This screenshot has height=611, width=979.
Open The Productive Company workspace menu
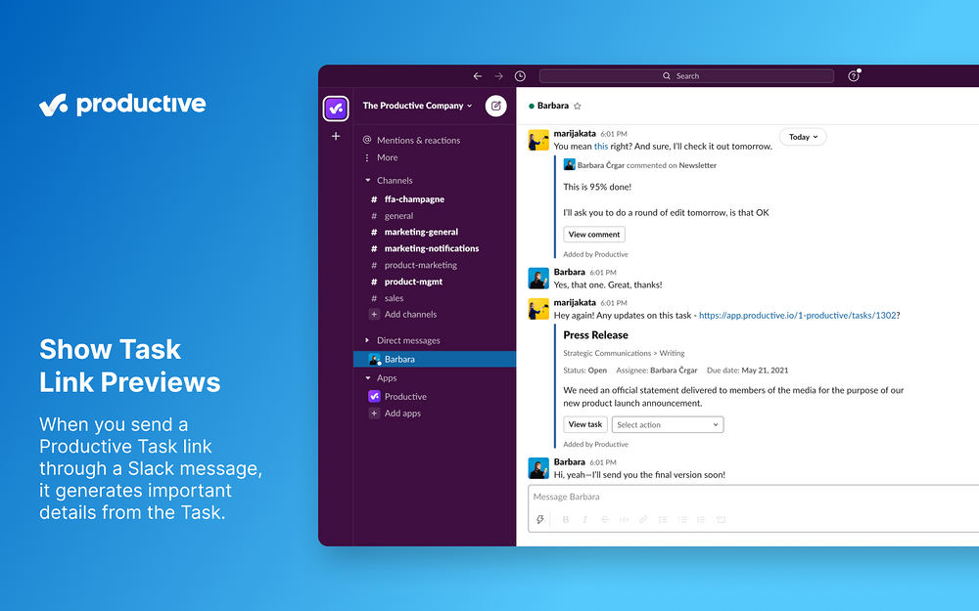[418, 106]
